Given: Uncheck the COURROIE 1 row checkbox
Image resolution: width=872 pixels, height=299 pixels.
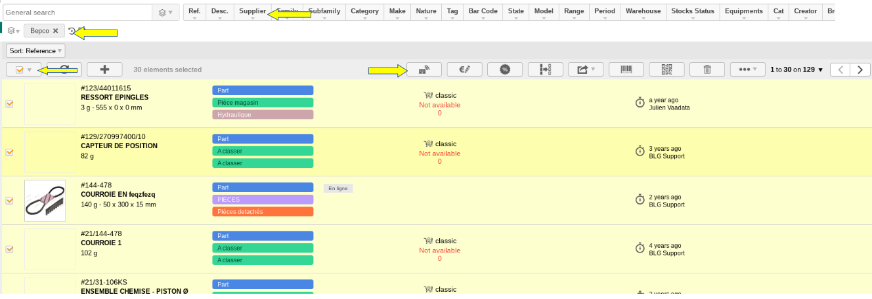Looking at the screenshot, I should tap(9, 249).
